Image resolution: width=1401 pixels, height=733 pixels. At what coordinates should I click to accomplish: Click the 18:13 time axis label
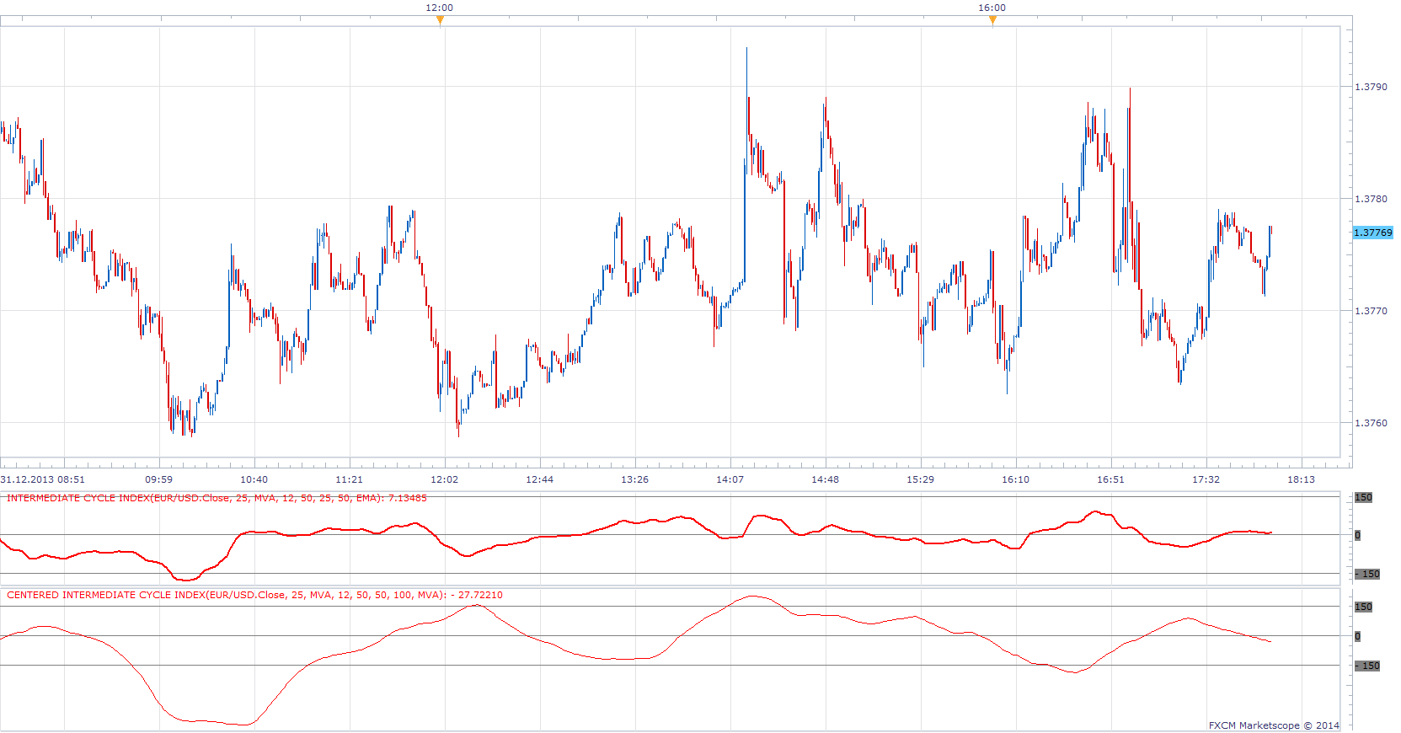point(1302,479)
